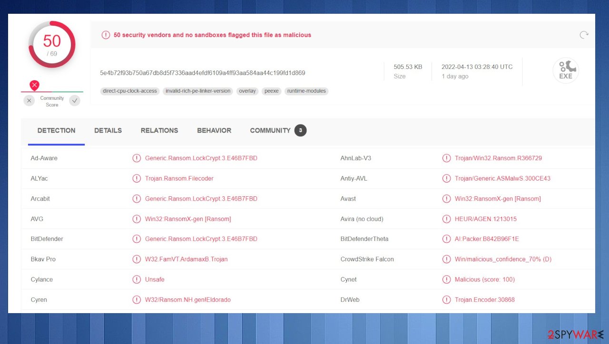The height and width of the screenshot is (344, 609).
Task: Click the invalid-rich-pe-linker-version tag
Action: tap(198, 91)
